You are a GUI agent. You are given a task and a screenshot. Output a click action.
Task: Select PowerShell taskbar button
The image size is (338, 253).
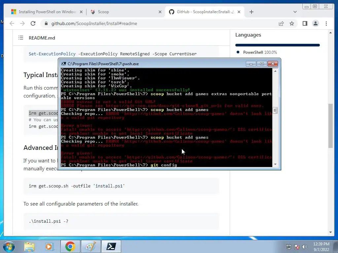tap(111, 246)
